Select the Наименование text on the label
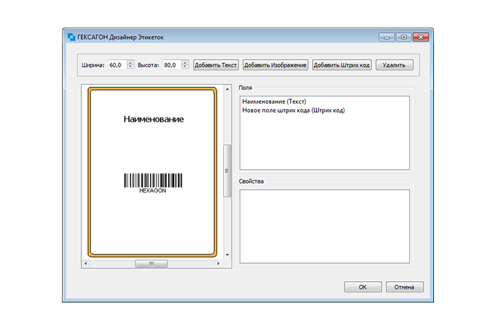Screen dimensions: 496x330 pos(154,120)
